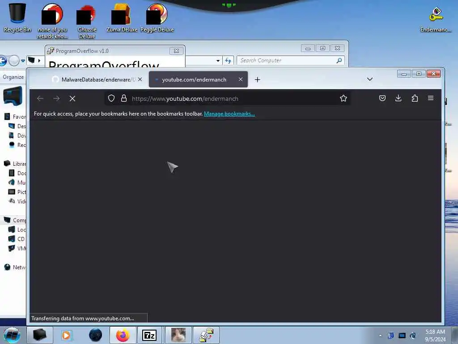Click Manage bookmarks link

229,114
